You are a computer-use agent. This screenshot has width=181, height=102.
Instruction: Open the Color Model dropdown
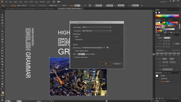click(96, 27)
